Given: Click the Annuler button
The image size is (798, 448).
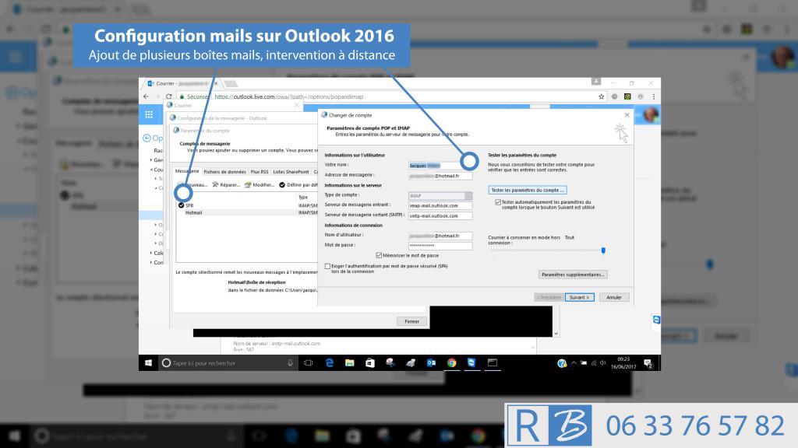Looking at the screenshot, I should (614, 297).
